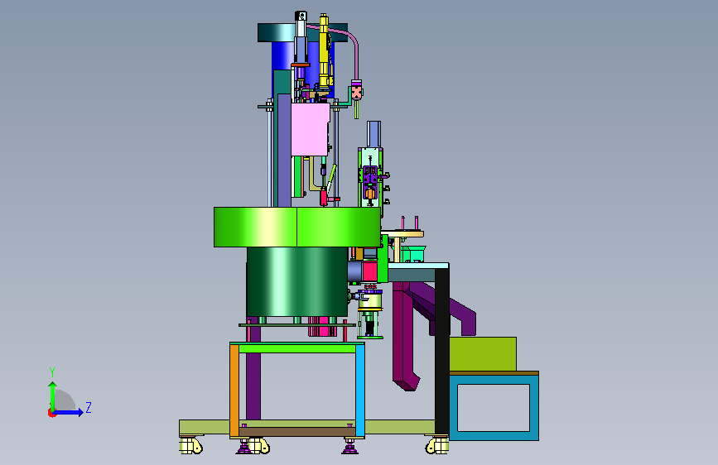
Task: Select the yellow screwdriver tool at top
Action: pos(324,50)
